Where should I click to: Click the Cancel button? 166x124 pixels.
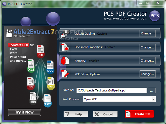[105, 114]
